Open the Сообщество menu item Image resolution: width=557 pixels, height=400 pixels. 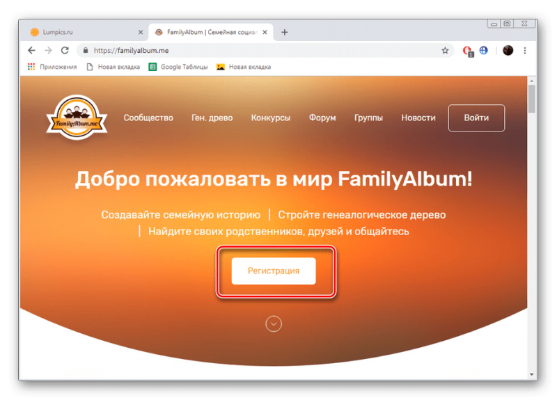tap(148, 118)
